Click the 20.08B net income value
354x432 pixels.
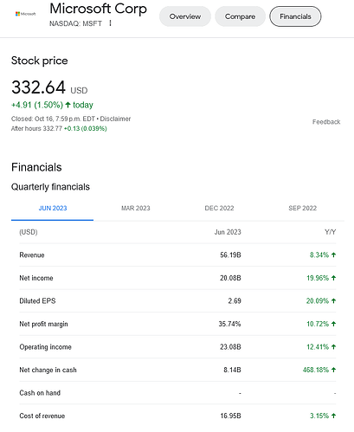(230, 278)
